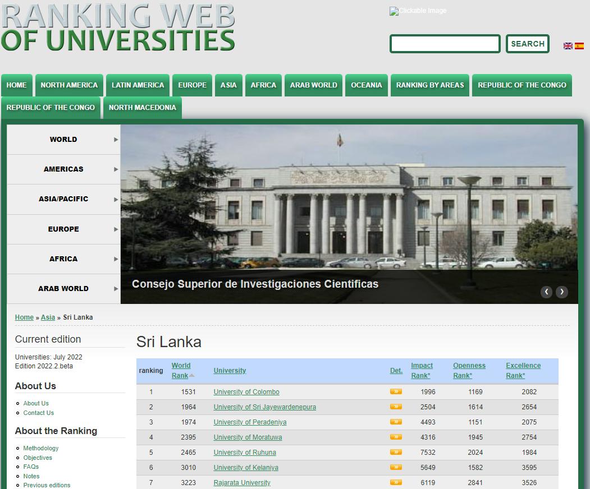Open the ARAB WORLD tab in the top navigation
This screenshot has height=489, width=590.
(313, 85)
